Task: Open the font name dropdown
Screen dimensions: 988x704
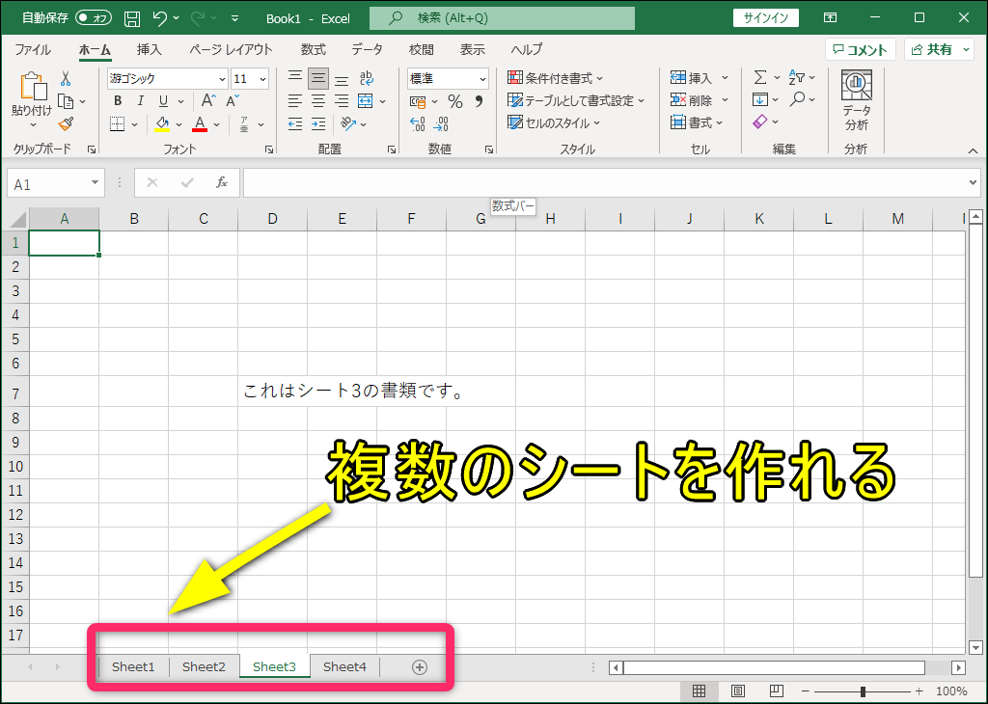Action: [222, 79]
